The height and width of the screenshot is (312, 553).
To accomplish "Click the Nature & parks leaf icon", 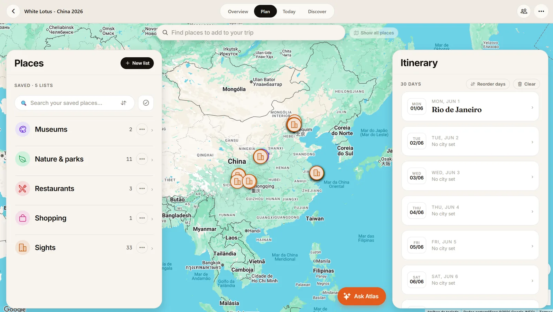I will pyautogui.click(x=23, y=159).
